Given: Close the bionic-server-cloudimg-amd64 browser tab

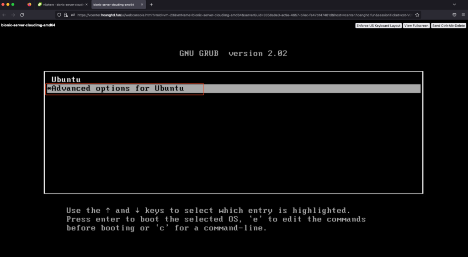Looking at the screenshot, I should point(142,5).
